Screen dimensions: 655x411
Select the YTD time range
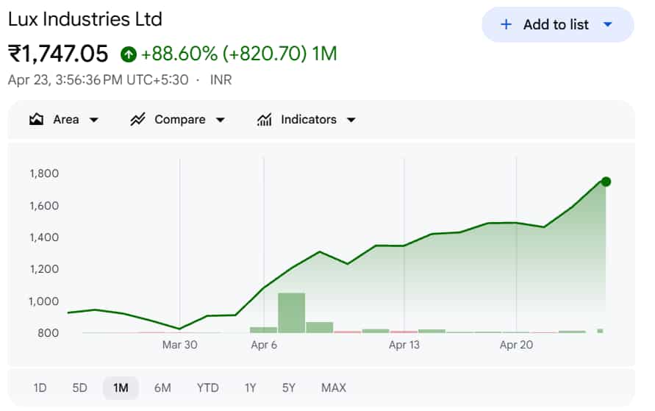[207, 388]
